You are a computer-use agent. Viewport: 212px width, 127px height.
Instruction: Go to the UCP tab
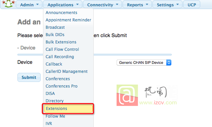[192, 5]
